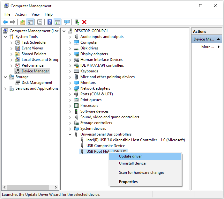Choose Uninstall device in context menu
Screen dimensions: 224x199
[132, 163]
